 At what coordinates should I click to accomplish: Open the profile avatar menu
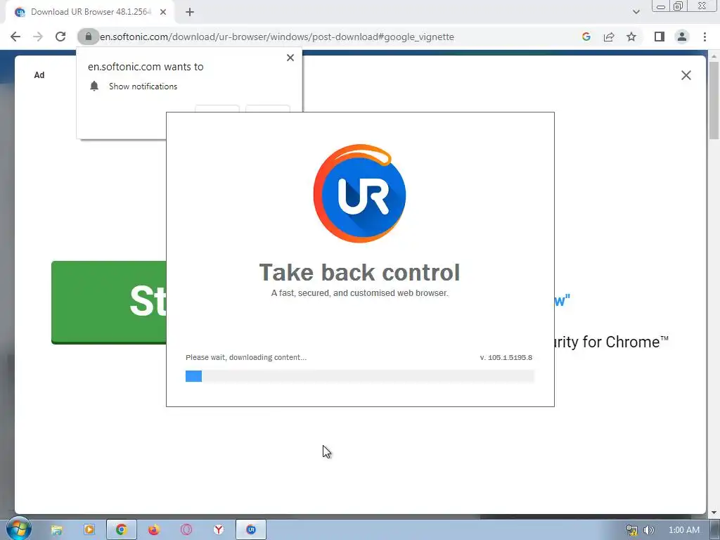tap(682, 37)
